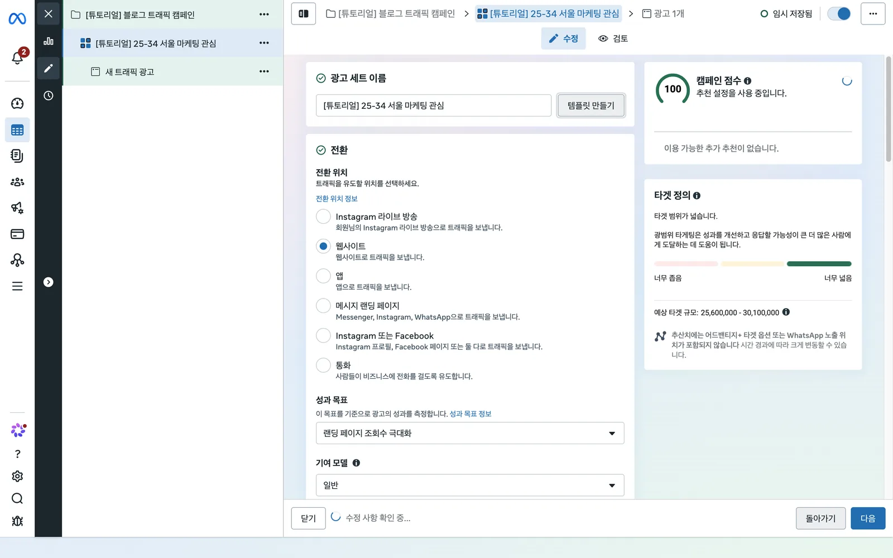This screenshot has height=558, width=893.
Task: Open ad set row three-dot menu
Action: 264,43
